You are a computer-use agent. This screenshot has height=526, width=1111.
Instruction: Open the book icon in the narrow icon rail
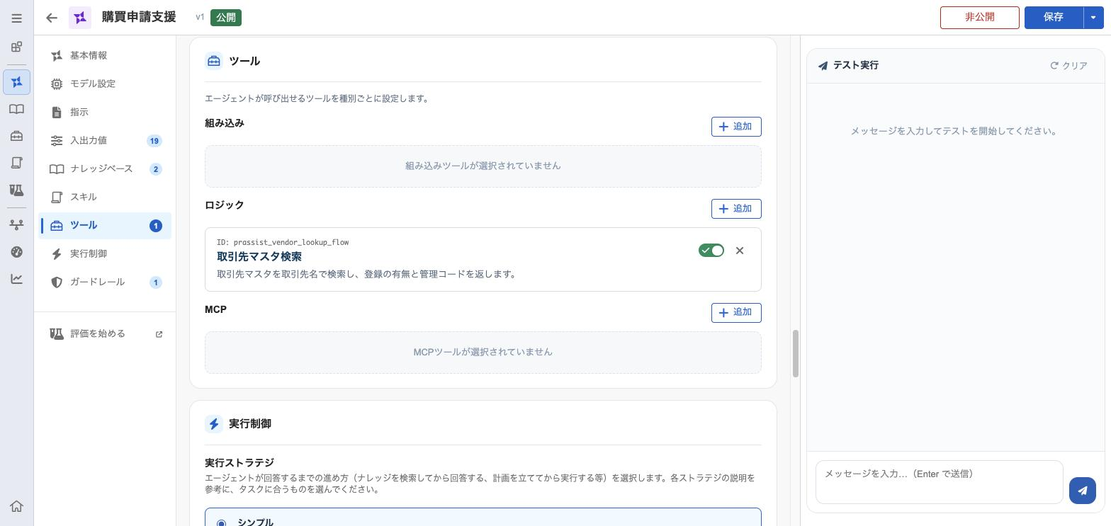(x=16, y=109)
